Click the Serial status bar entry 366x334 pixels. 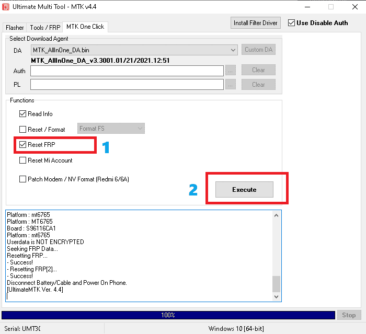point(22,329)
